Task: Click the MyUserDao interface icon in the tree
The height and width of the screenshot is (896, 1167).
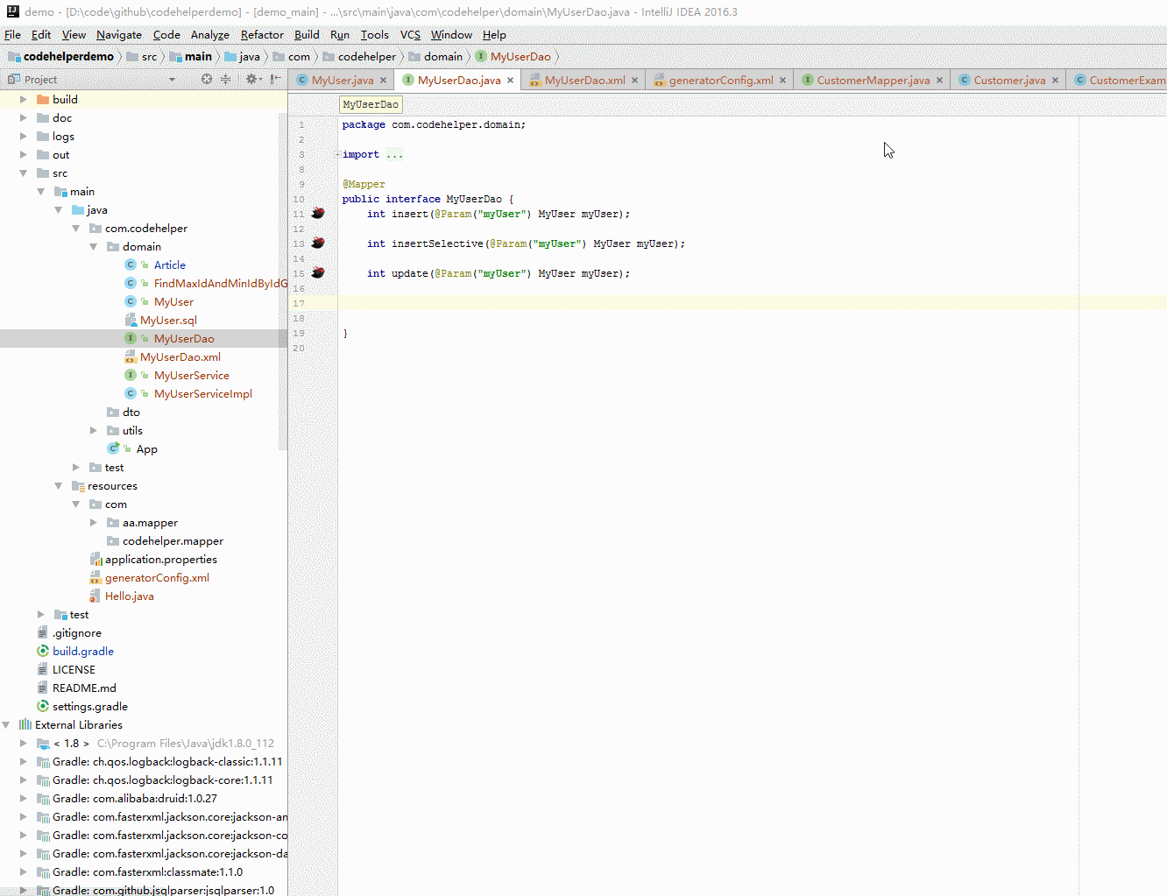Action: (x=131, y=338)
